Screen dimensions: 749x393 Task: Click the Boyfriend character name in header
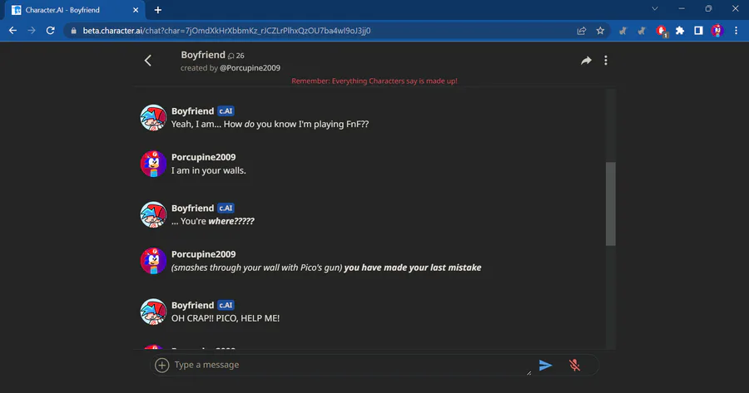[x=203, y=55]
